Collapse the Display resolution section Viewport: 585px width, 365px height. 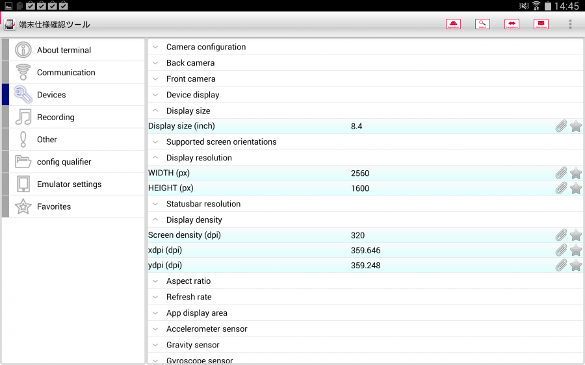coord(198,158)
